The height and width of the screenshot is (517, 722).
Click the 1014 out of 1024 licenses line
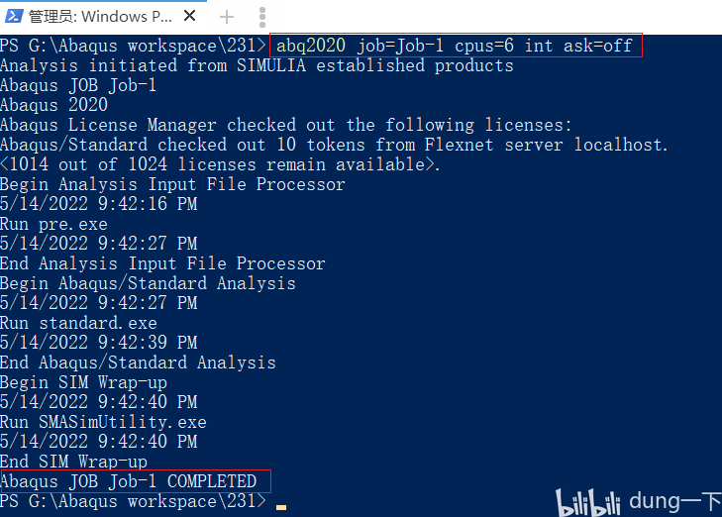point(220,164)
